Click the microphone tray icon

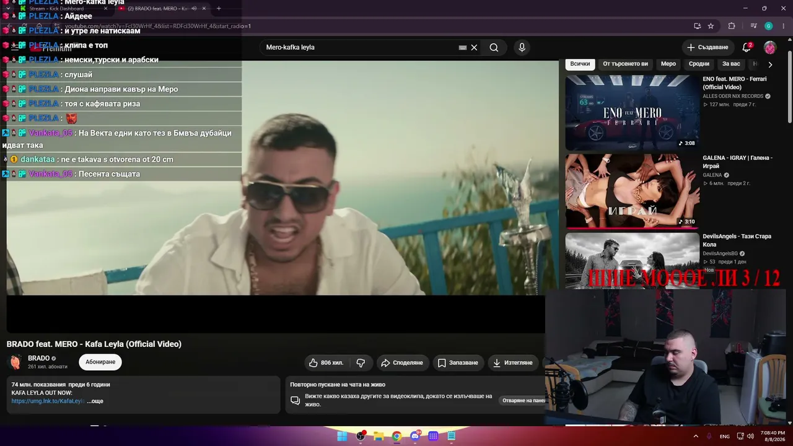click(x=709, y=436)
